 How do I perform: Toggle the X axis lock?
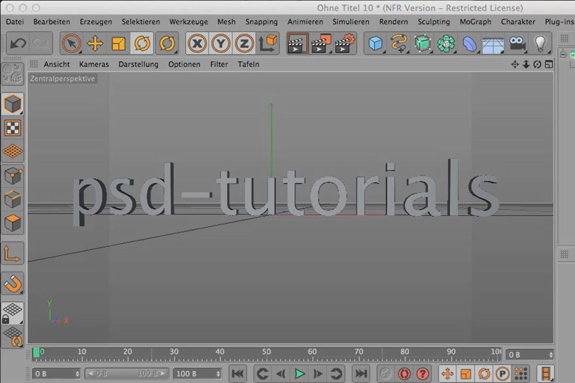(x=197, y=44)
